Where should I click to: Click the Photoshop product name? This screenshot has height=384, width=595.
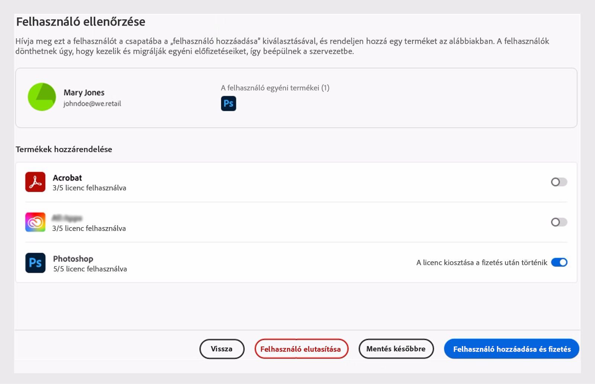73,259
